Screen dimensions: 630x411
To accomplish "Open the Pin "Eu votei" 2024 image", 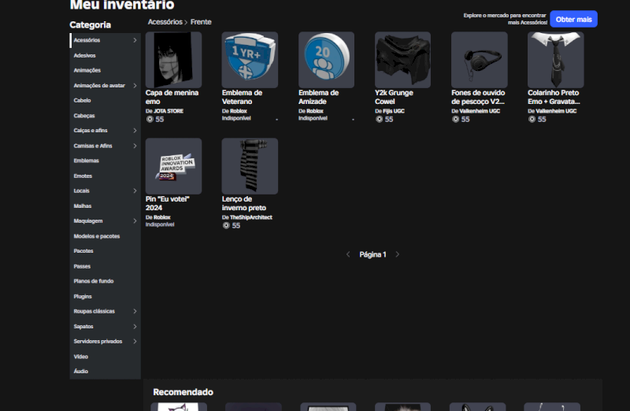I will pos(173,166).
